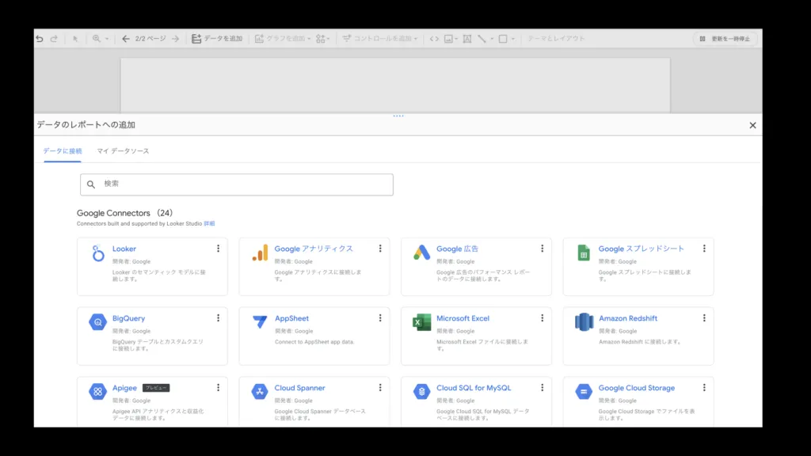811x456 pixels.
Task: Switch to マイ データソース tab
Action: (123, 151)
